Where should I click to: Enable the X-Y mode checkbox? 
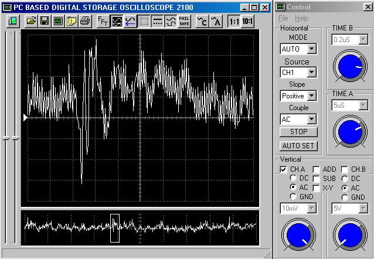pyautogui.click(x=317, y=188)
